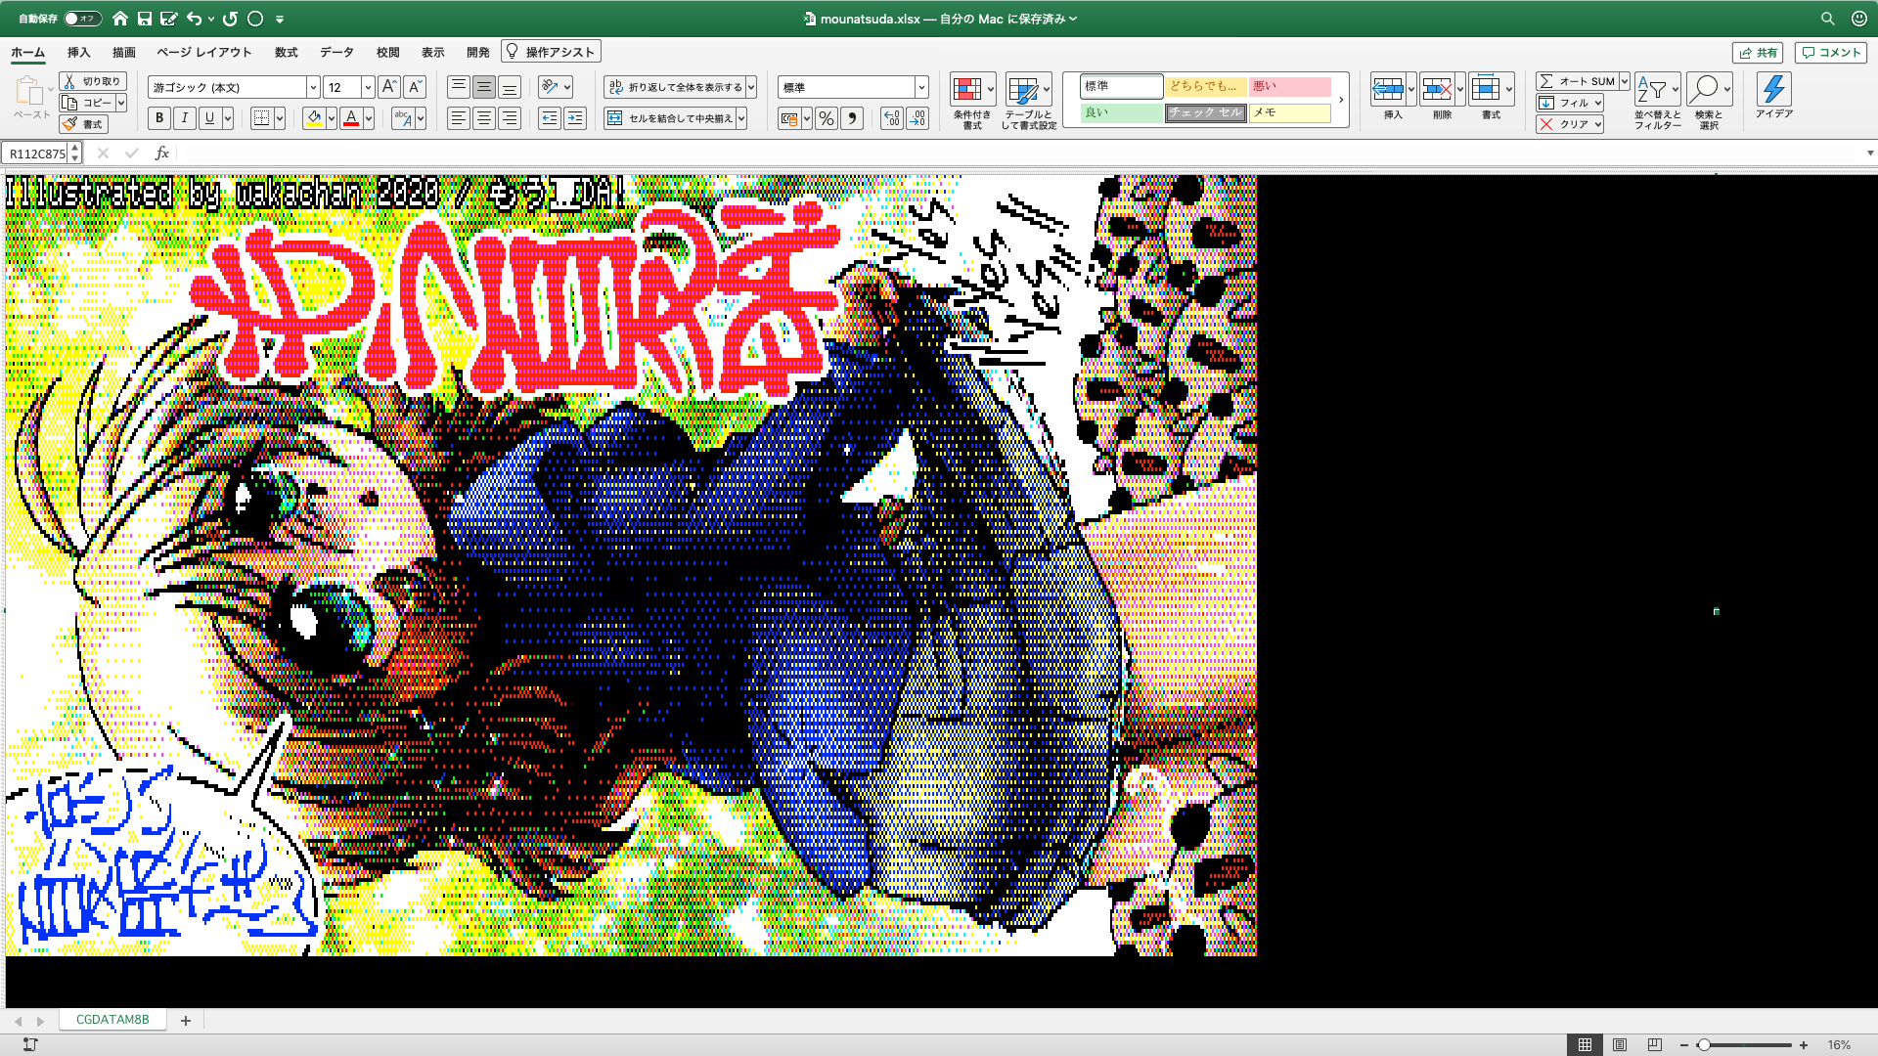Image resolution: width=1878 pixels, height=1056 pixels.
Task: Toggle center text horizontally
Action: [x=484, y=118]
